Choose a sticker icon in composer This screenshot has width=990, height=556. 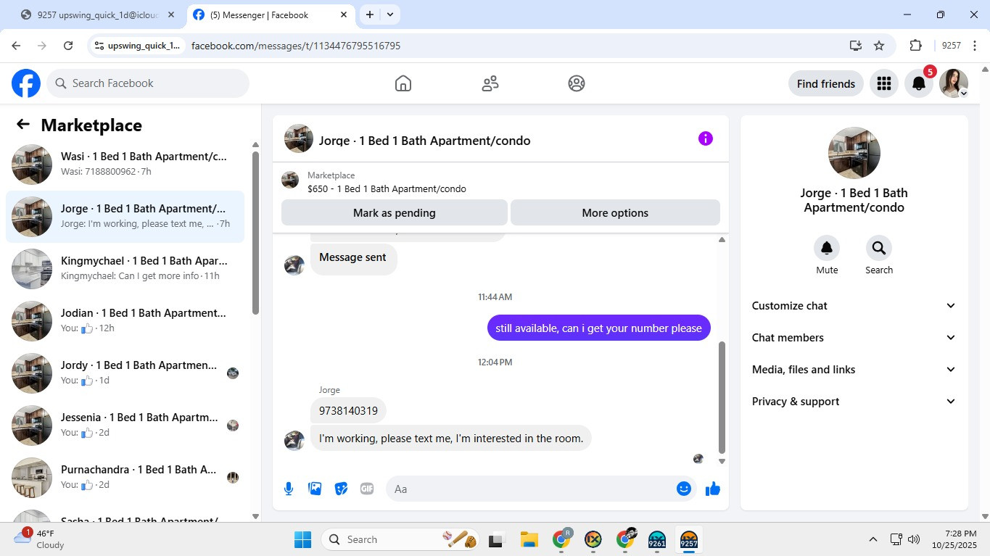pos(341,489)
